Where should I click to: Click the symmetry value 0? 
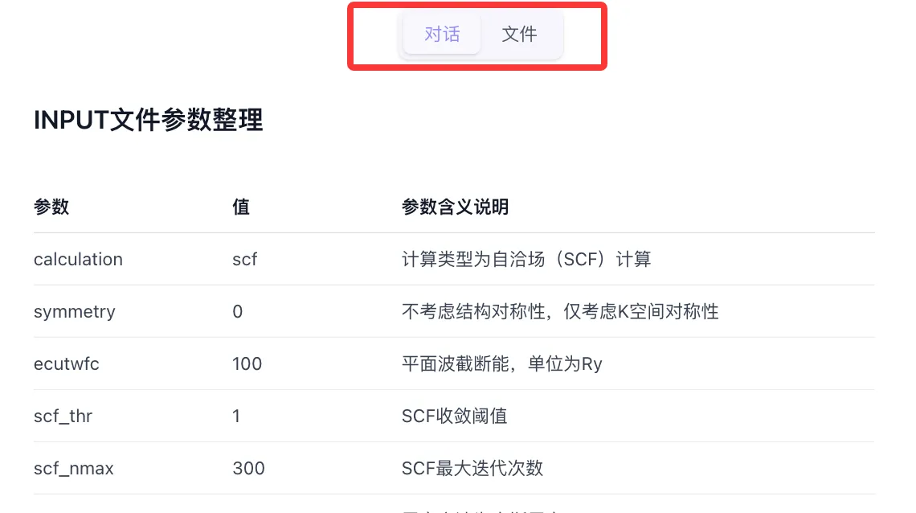pyautogui.click(x=238, y=311)
